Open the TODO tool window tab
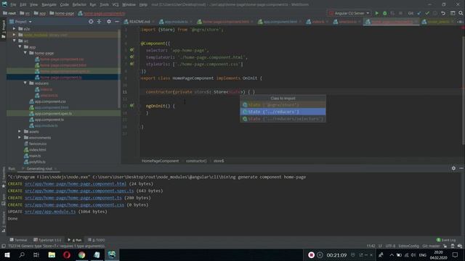The width and height of the screenshot is (465, 261). pos(97,240)
